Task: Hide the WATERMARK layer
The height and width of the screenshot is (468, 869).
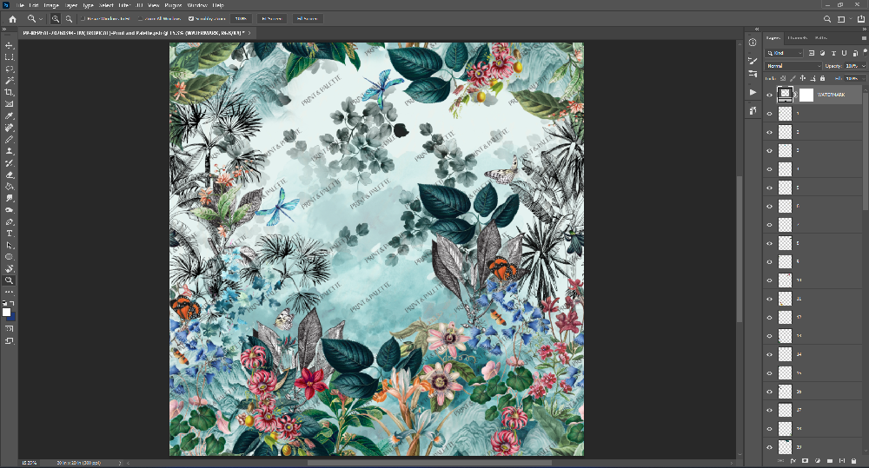Action: (769, 96)
